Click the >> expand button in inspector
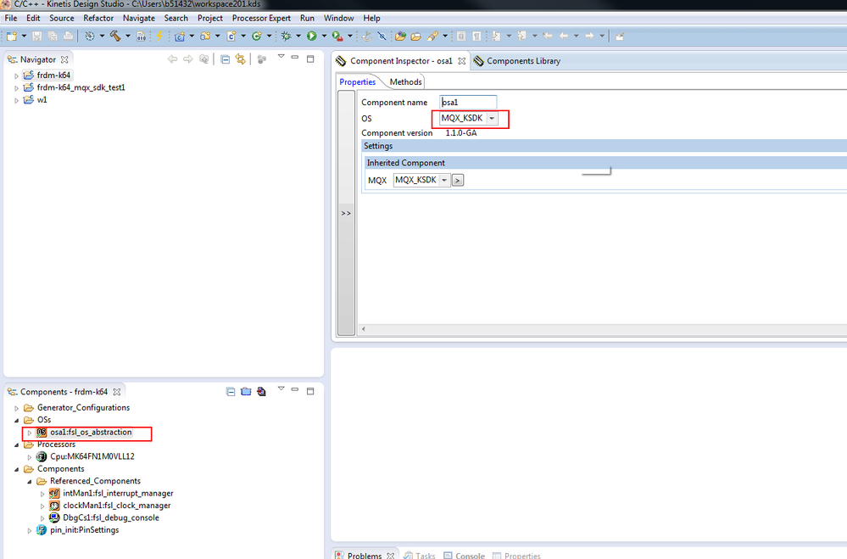This screenshot has height=559, width=847. point(346,213)
